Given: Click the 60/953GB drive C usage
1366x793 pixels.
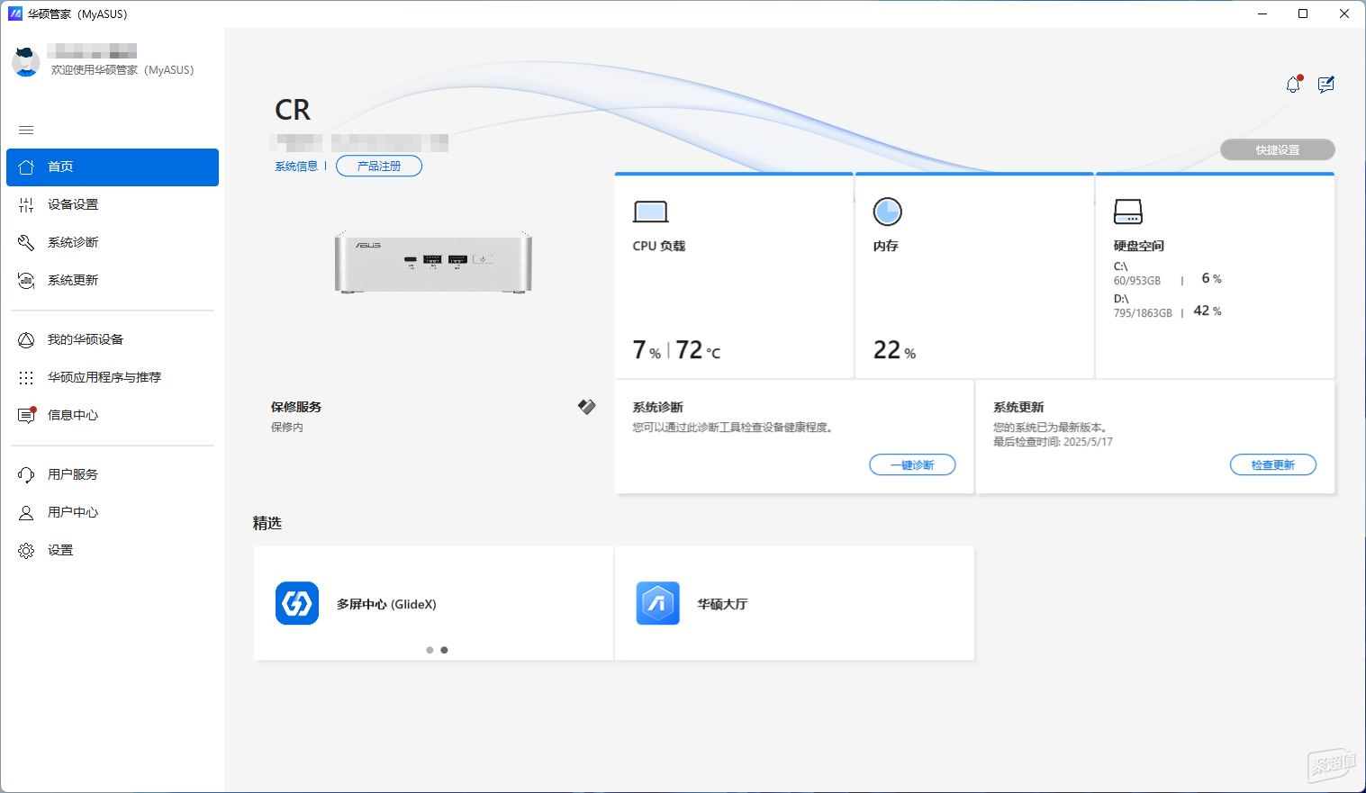Looking at the screenshot, I should point(1137,281).
